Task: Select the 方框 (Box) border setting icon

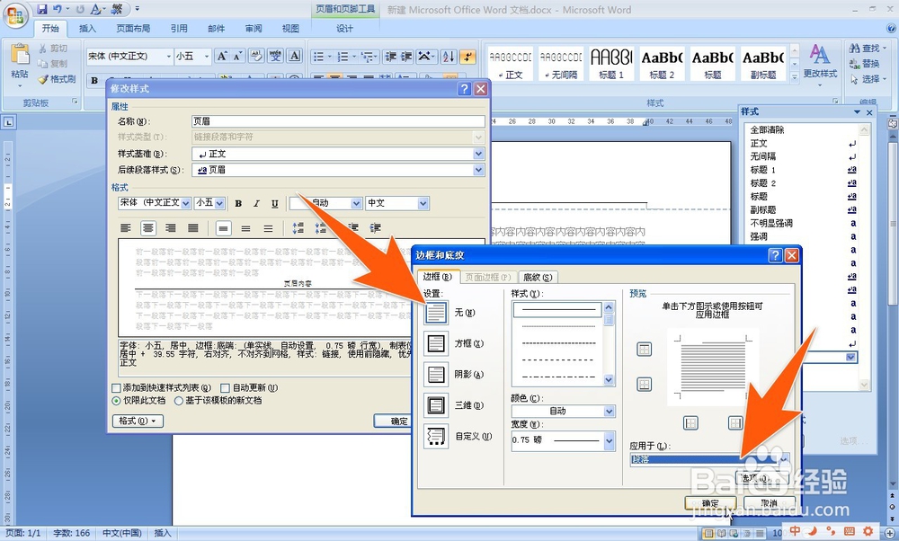Action: [x=435, y=343]
